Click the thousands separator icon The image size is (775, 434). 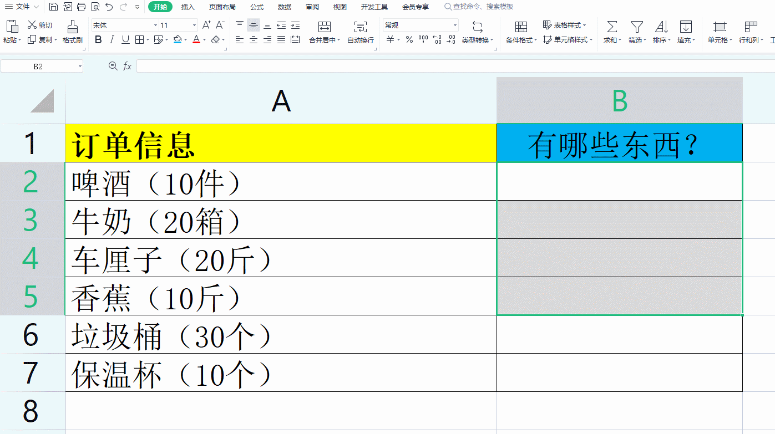point(423,39)
